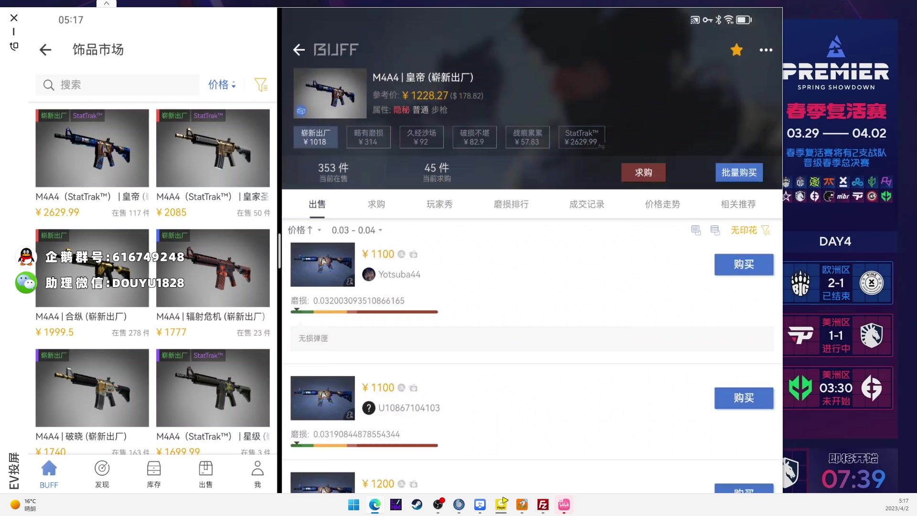Open the 0.03 - 0.04 wear range dropdown
This screenshot has width=917, height=516.
pyautogui.click(x=357, y=230)
